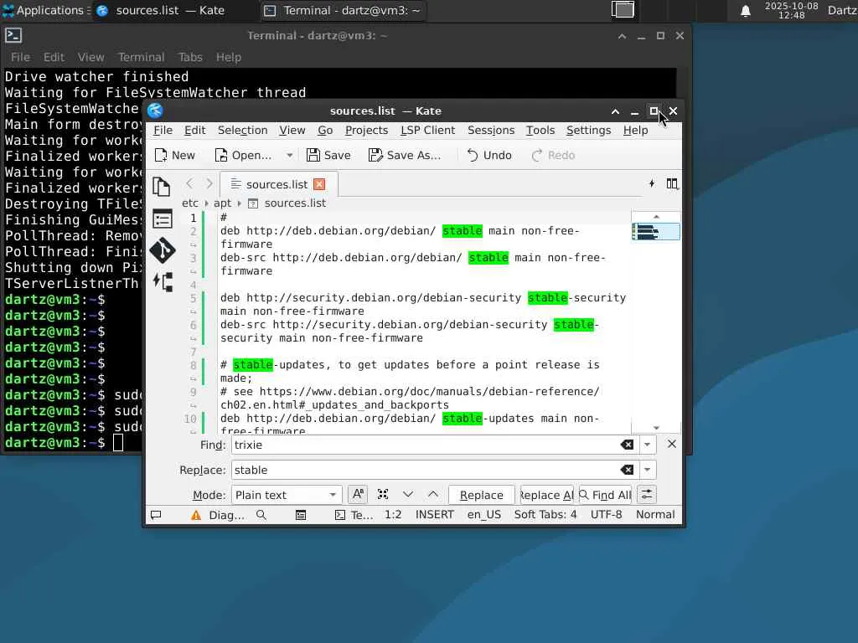Open the Mode Plain text combo box
Screen dimensions: 858x643
pos(287,495)
